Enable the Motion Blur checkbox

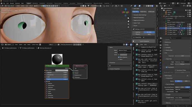point(165,50)
